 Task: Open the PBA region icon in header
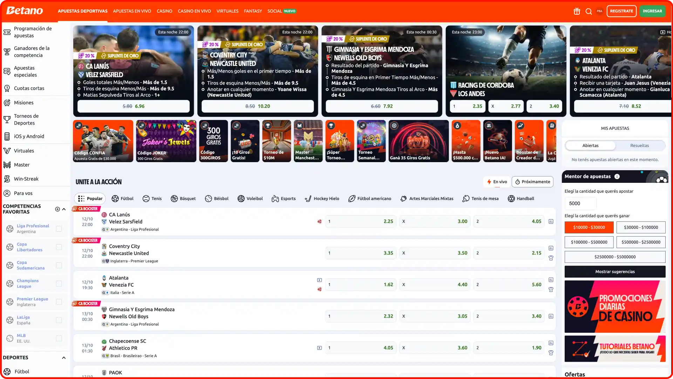[x=600, y=11]
